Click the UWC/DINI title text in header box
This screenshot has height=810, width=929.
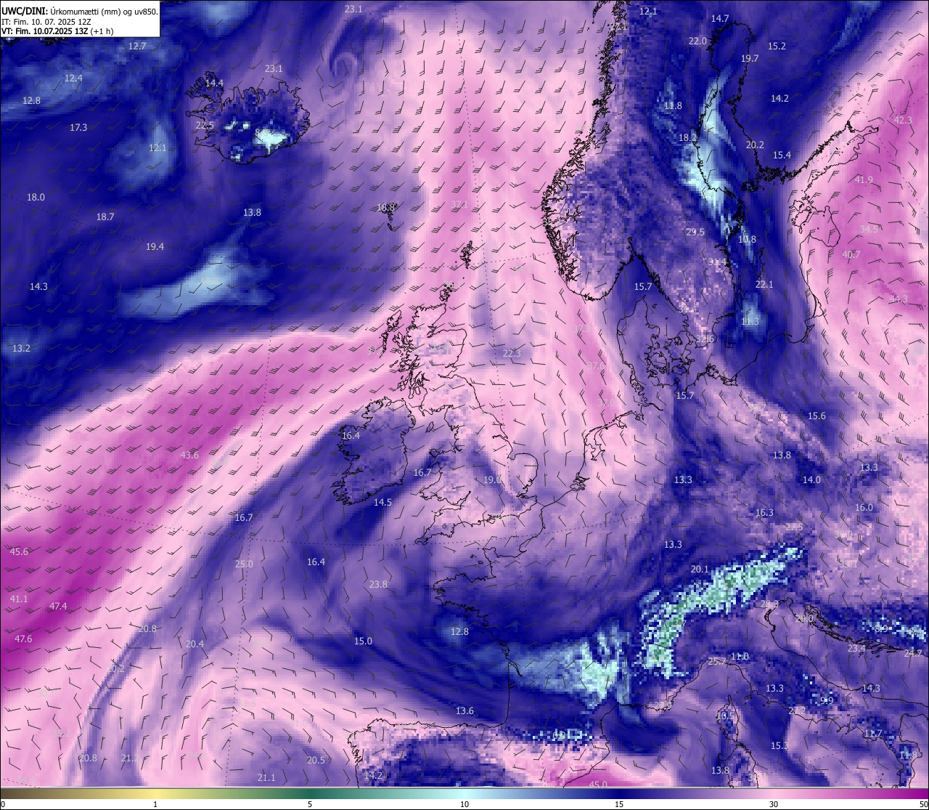point(80,11)
